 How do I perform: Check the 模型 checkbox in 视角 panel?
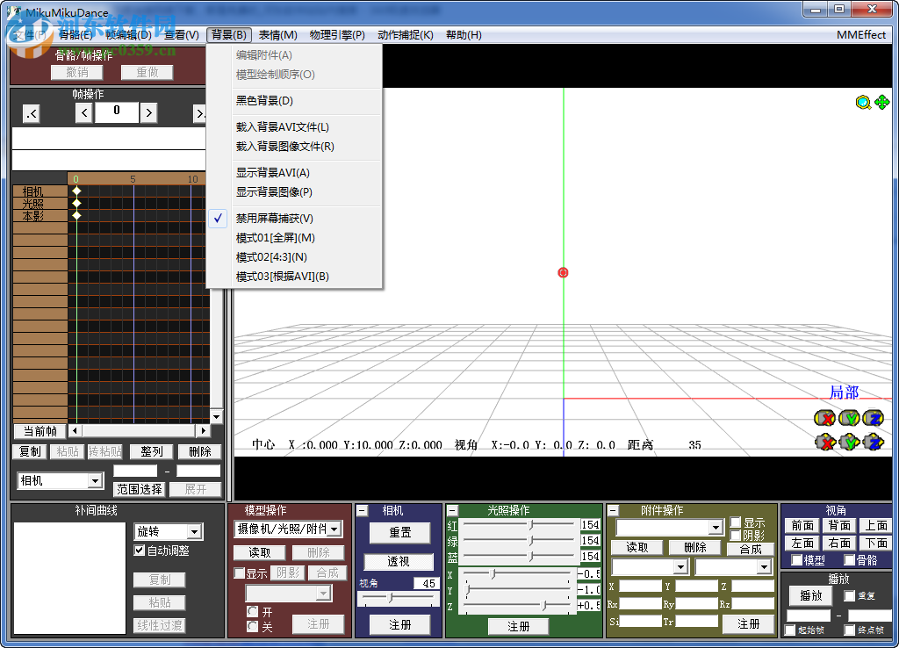tap(795, 560)
